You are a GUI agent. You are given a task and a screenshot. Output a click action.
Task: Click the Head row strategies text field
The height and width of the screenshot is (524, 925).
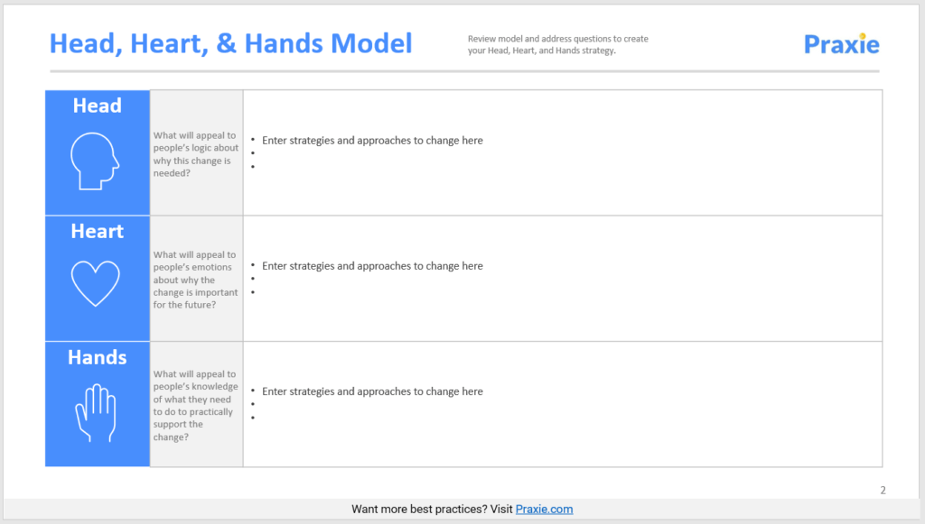tap(563, 153)
